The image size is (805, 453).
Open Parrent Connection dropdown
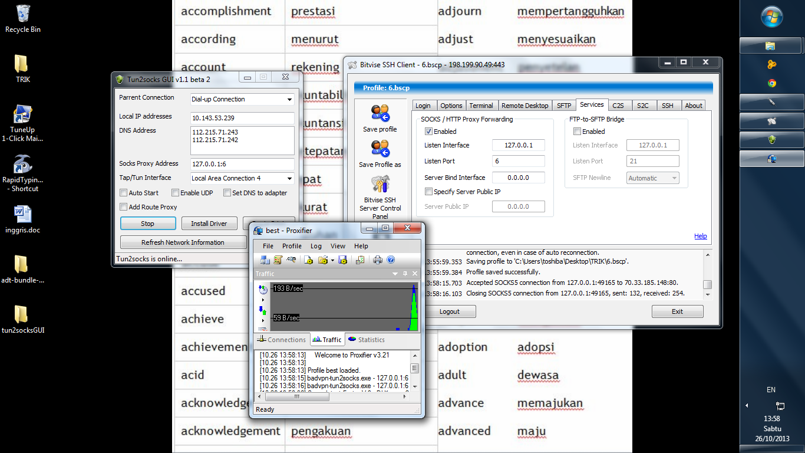pyautogui.click(x=289, y=99)
